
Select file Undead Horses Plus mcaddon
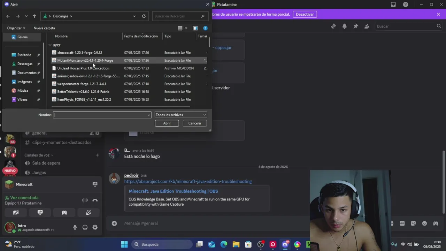point(83,68)
